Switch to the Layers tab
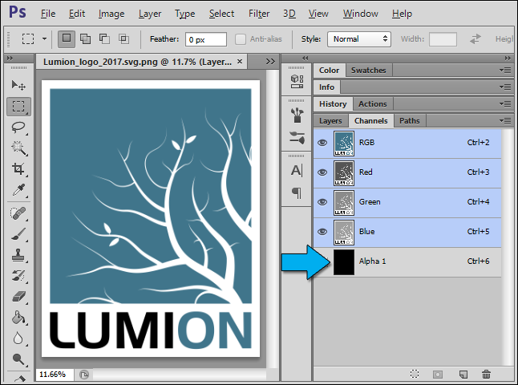Image resolution: width=518 pixels, height=385 pixels. pyautogui.click(x=330, y=121)
